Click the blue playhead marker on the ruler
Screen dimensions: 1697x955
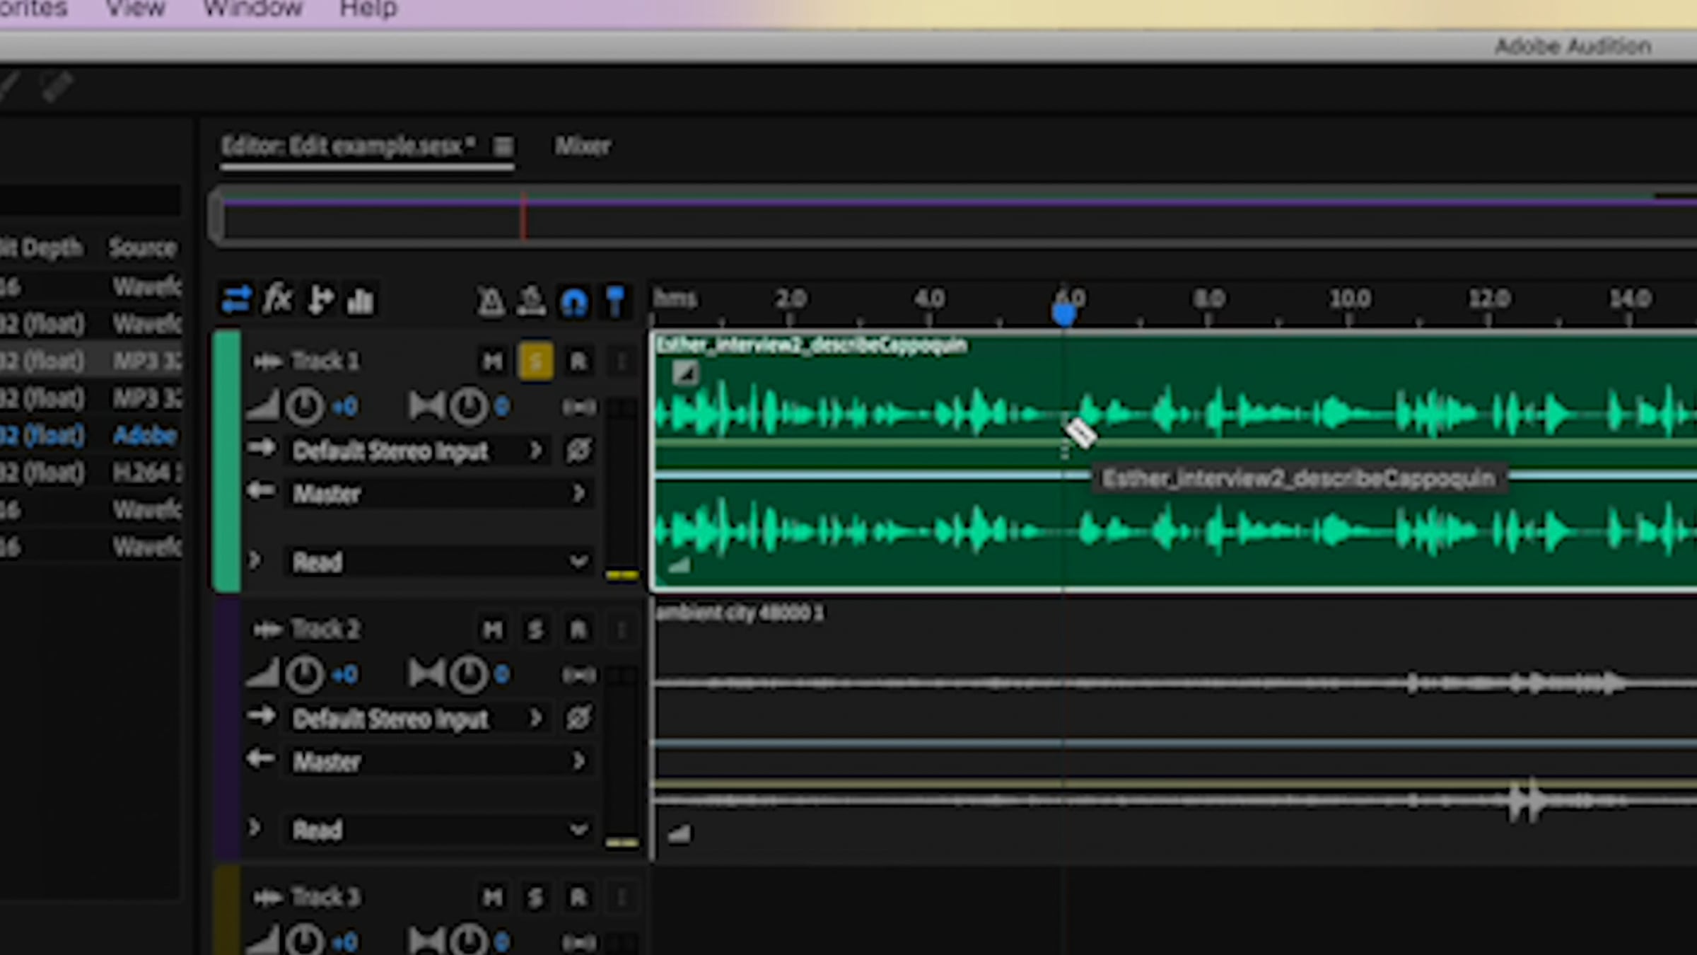(1064, 312)
